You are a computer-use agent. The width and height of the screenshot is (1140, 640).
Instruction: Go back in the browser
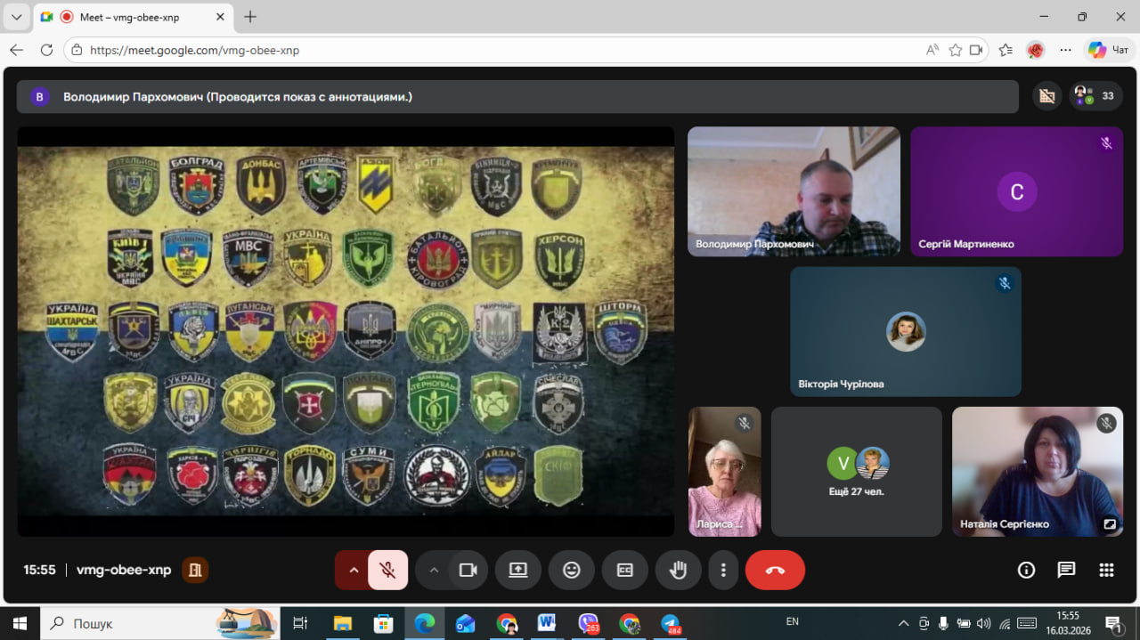coord(16,50)
